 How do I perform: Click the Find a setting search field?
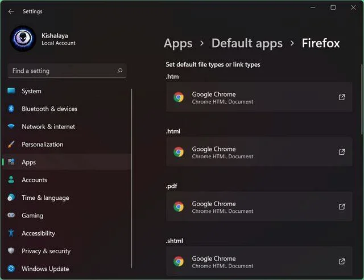tap(67, 71)
